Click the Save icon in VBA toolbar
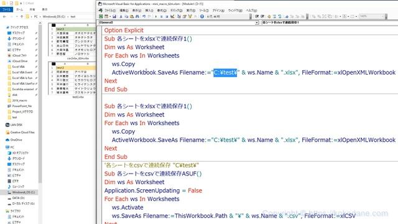The width and height of the screenshot is (398, 224). click(x=114, y=17)
